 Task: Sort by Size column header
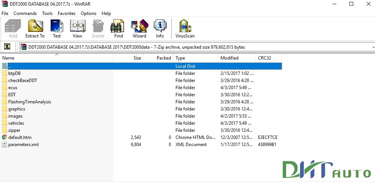pyautogui.click(x=128, y=58)
